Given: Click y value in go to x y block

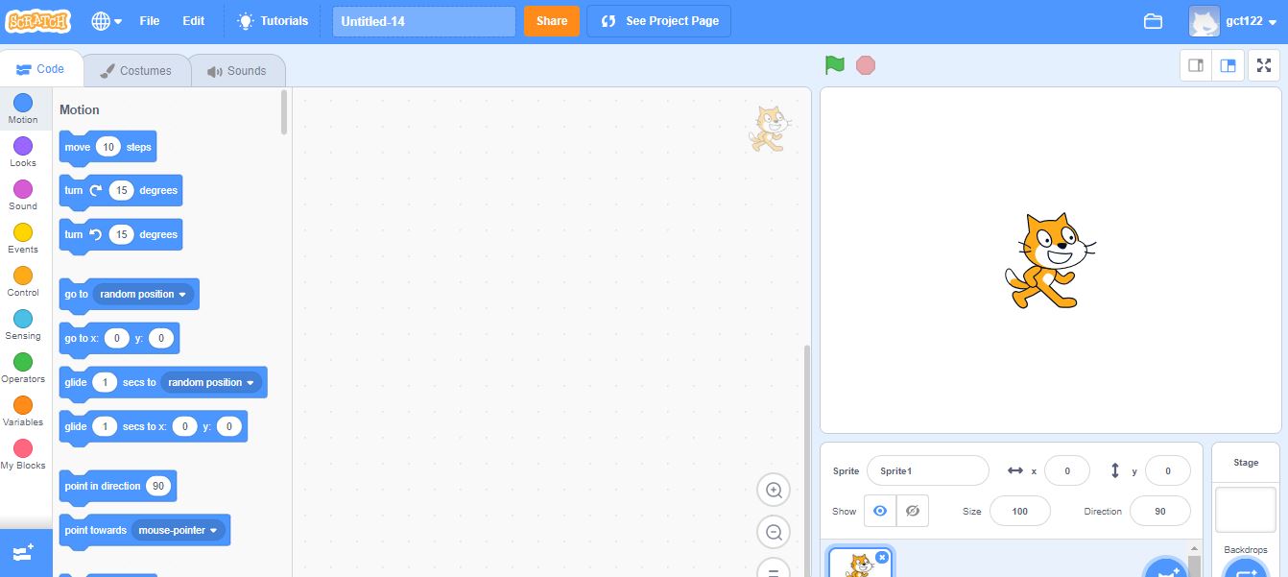Looking at the screenshot, I should point(161,338).
